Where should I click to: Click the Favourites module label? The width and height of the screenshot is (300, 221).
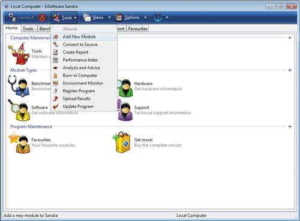click(x=41, y=140)
